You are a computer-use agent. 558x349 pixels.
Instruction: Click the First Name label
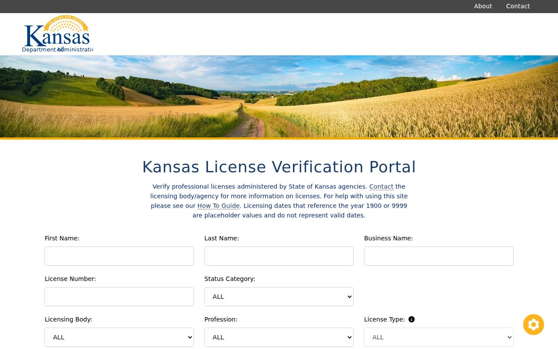coord(62,238)
